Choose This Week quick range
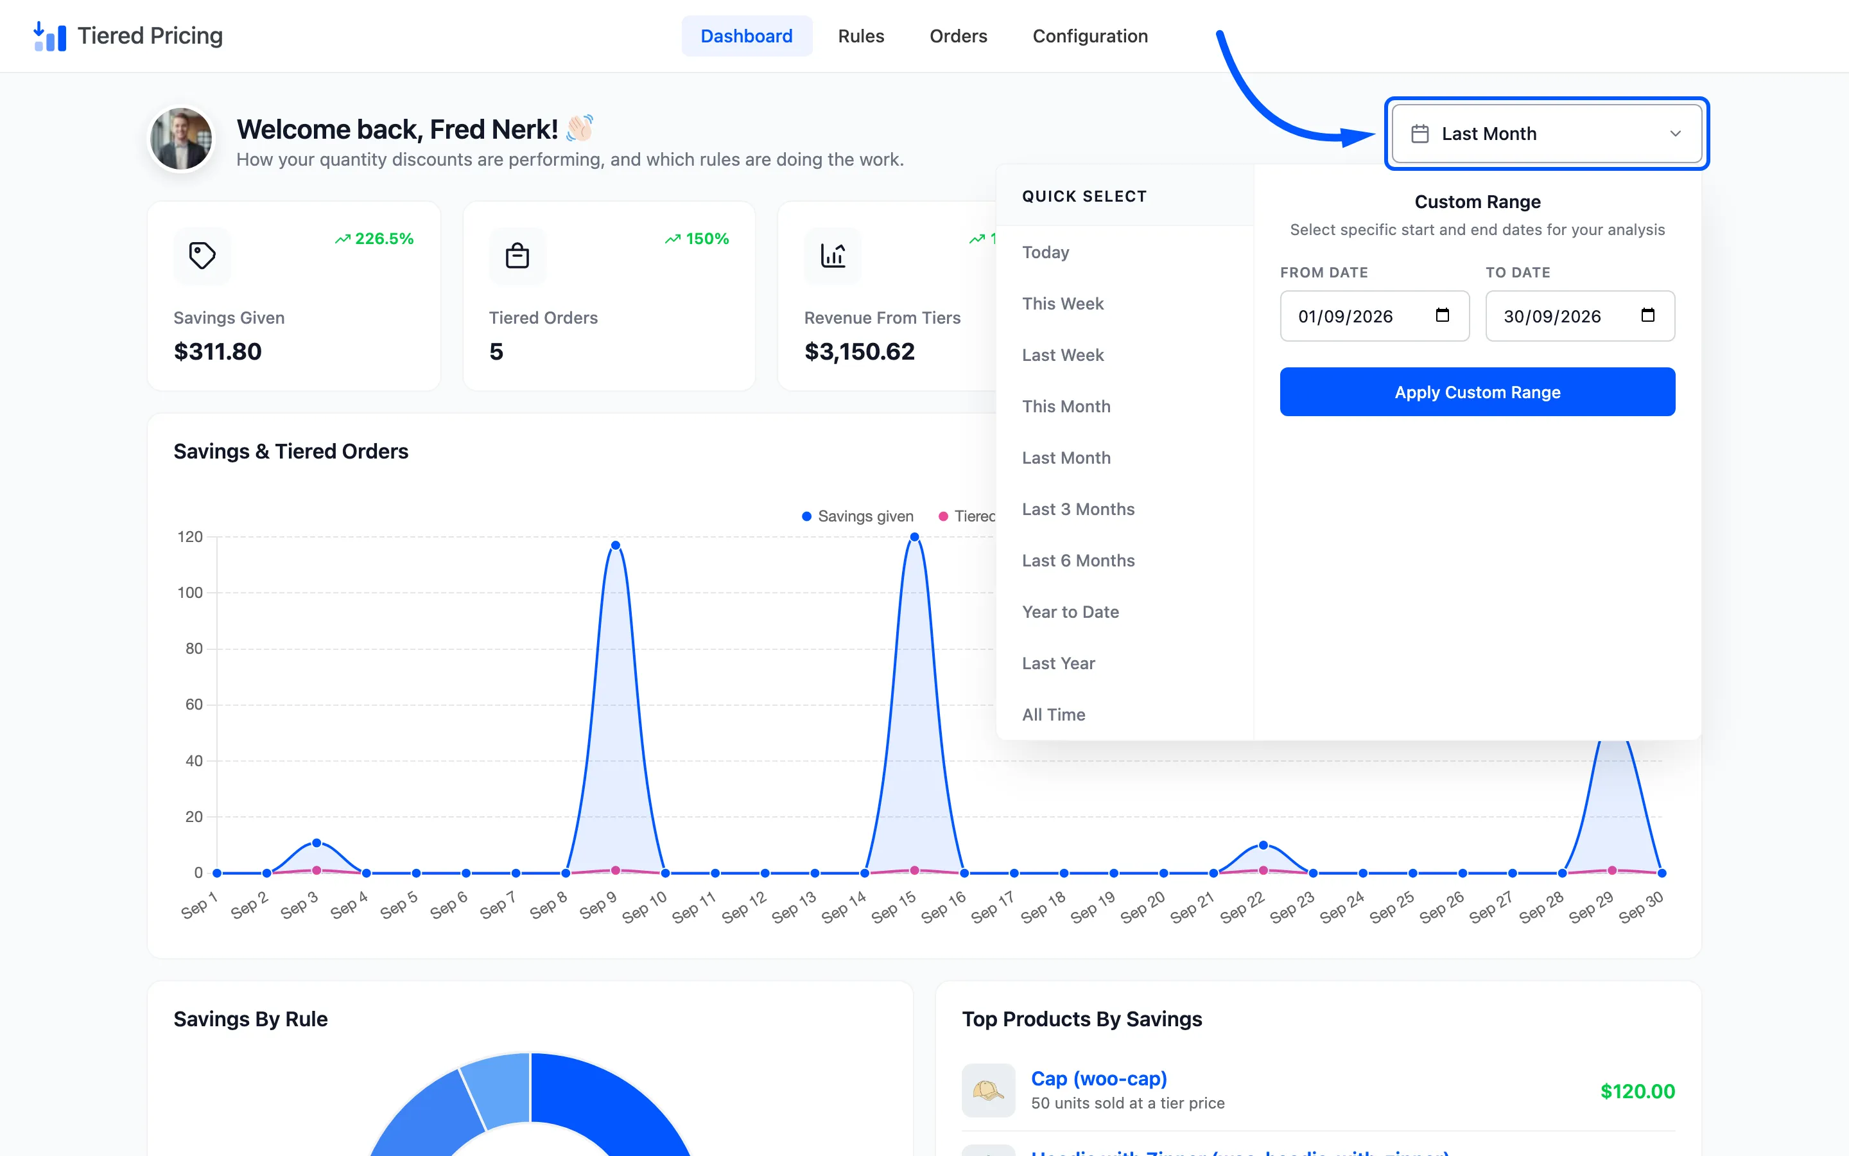This screenshot has width=1849, height=1156. [x=1125, y=304]
